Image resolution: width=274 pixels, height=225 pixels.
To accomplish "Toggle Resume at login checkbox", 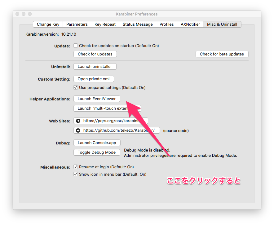I will [76, 167].
